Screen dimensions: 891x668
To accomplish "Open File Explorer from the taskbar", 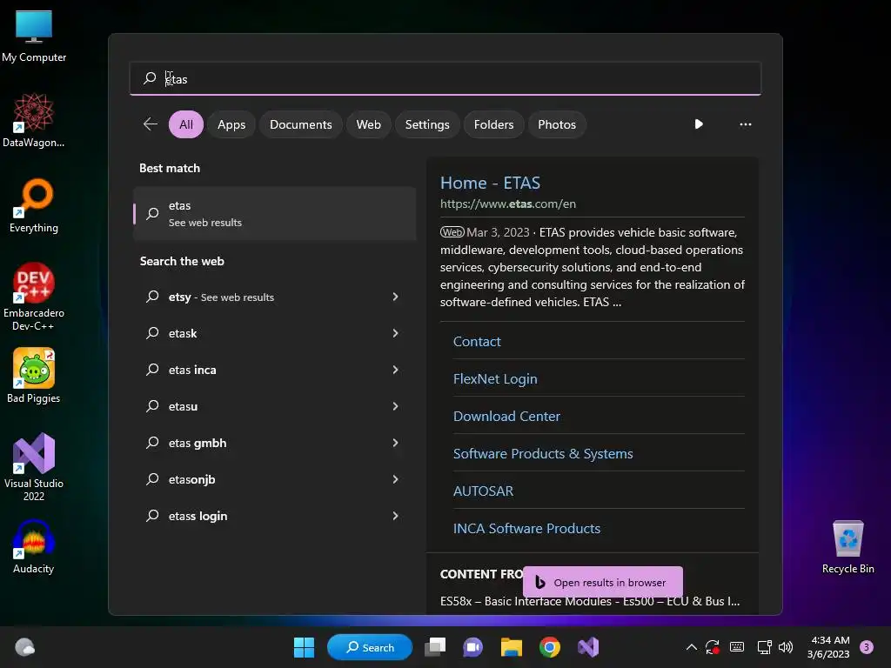I will point(512,647).
